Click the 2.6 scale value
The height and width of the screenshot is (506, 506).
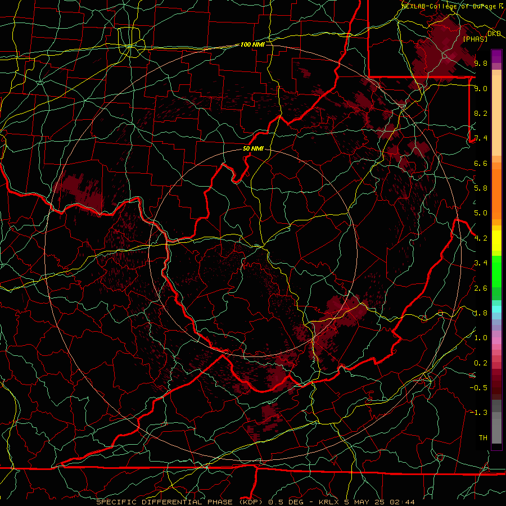[x=481, y=288]
